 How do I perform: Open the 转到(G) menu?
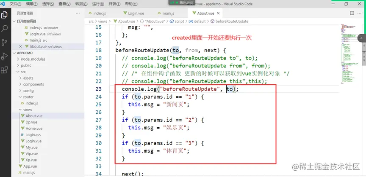click(x=81, y=4)
